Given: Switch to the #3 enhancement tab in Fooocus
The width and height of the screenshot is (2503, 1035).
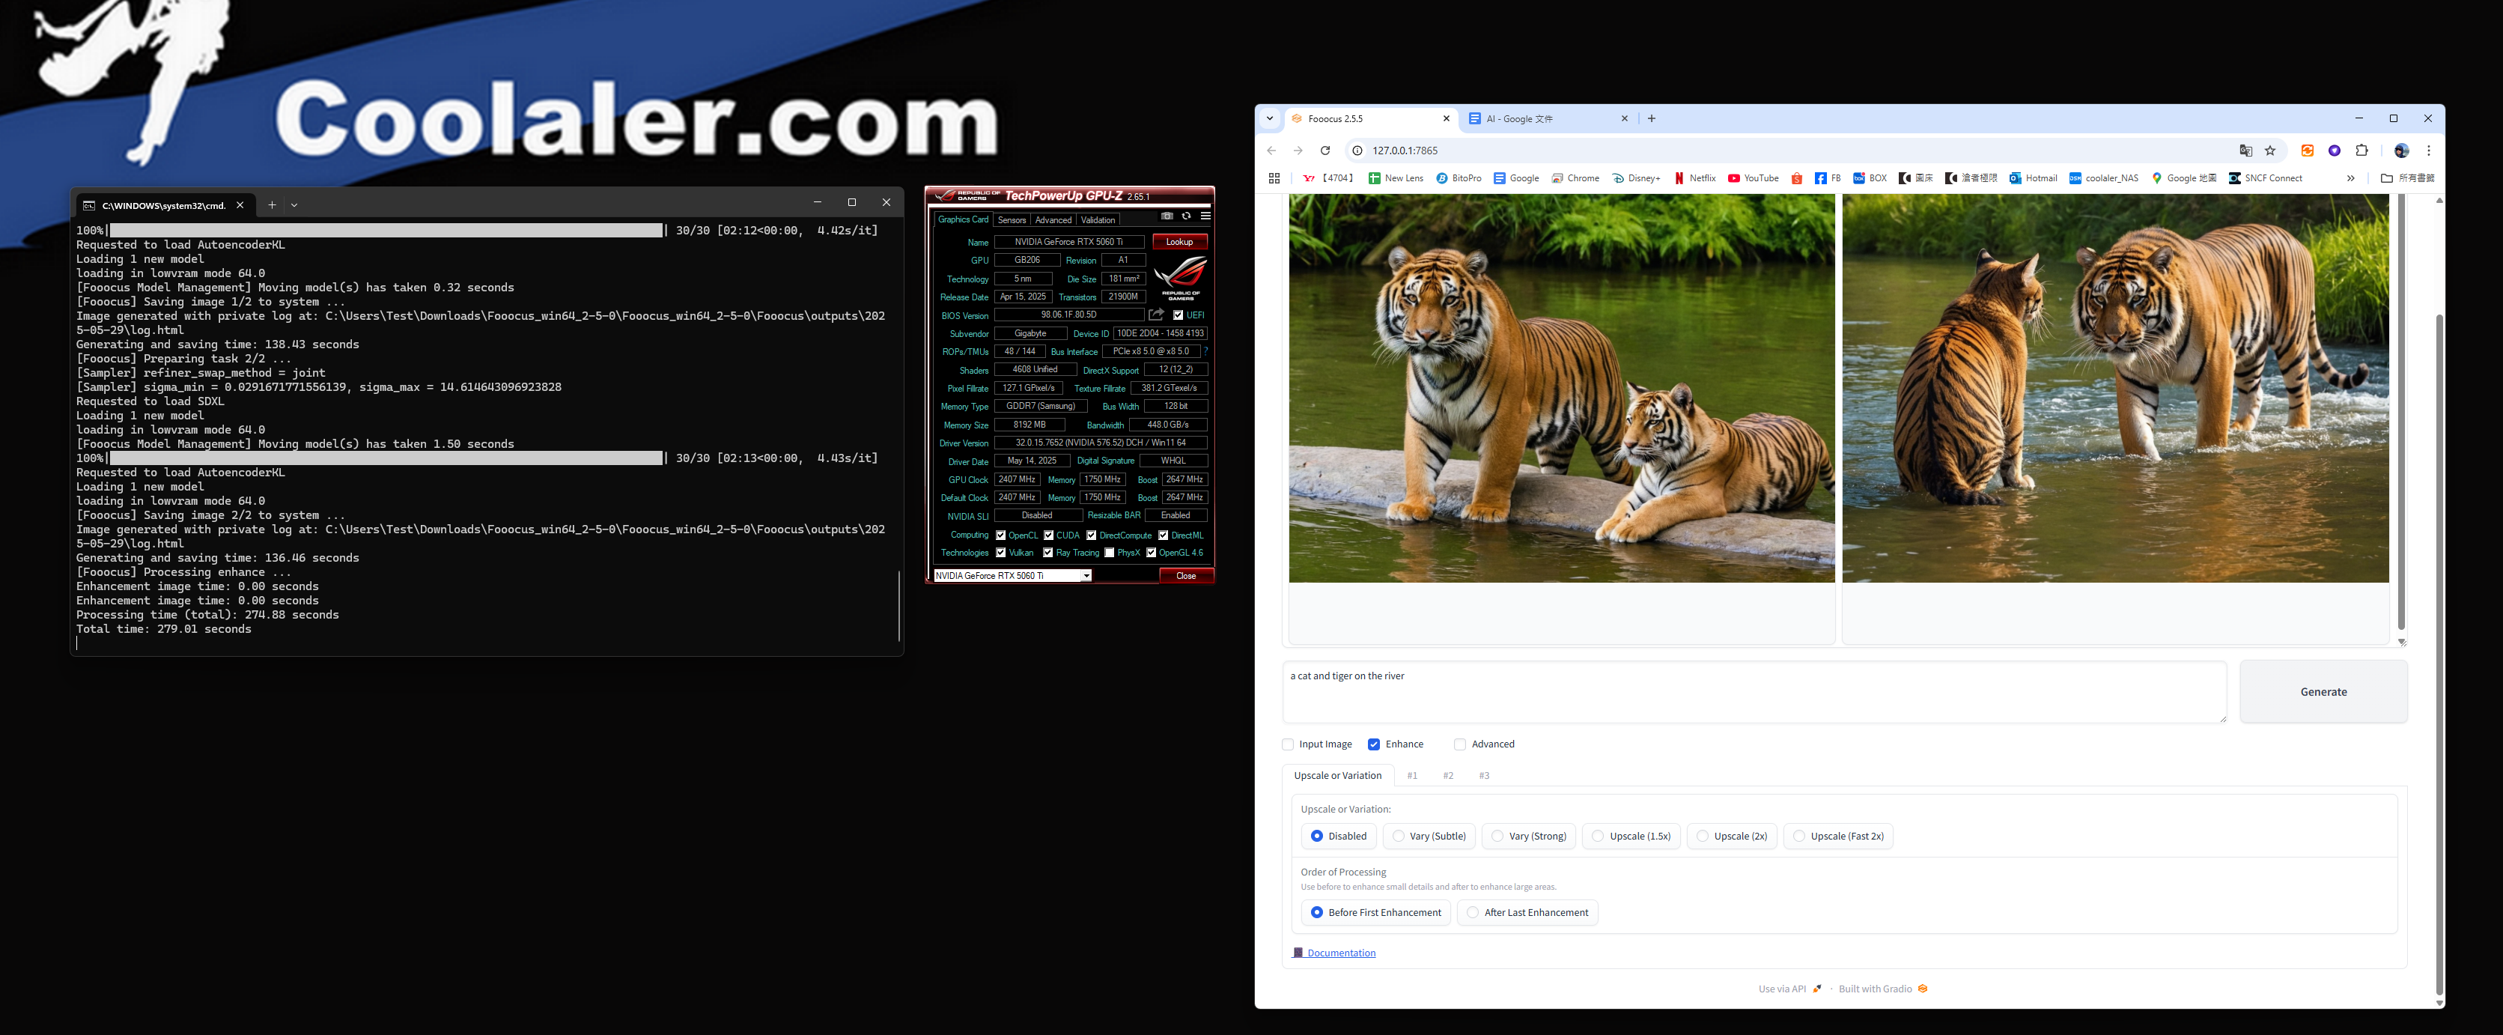Looking at the screenshot, I should pyautogui.click(x=1484, y=776).
